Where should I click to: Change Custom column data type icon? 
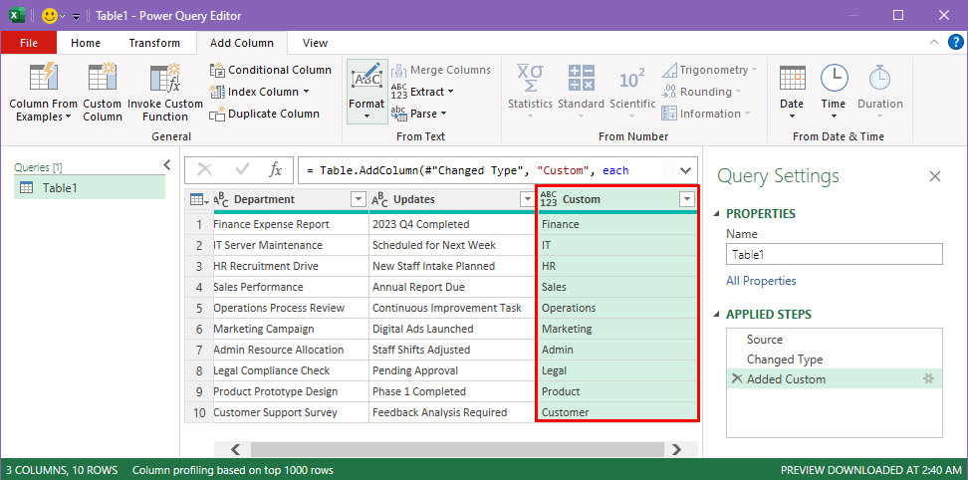click(x=548, y=199)
